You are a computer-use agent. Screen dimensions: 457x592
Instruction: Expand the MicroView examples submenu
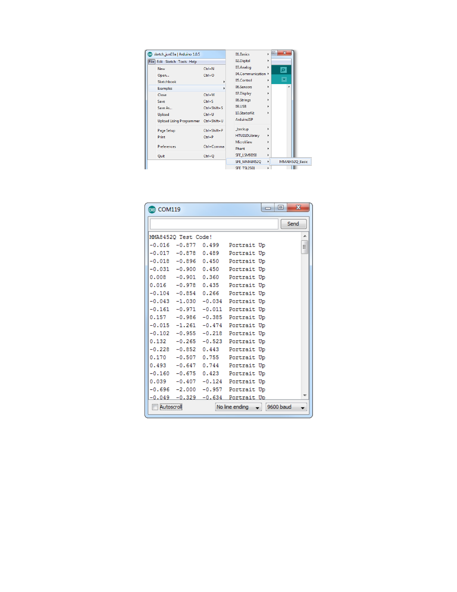248,142
